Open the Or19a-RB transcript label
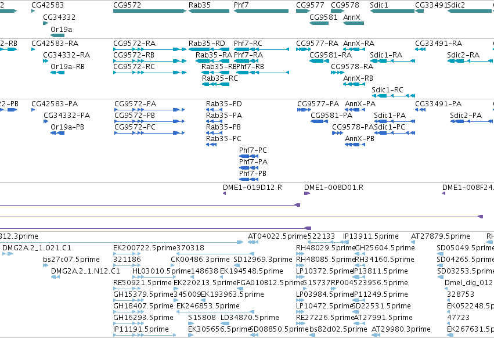This screenshot has height=338, width=494. pos(67,67)
